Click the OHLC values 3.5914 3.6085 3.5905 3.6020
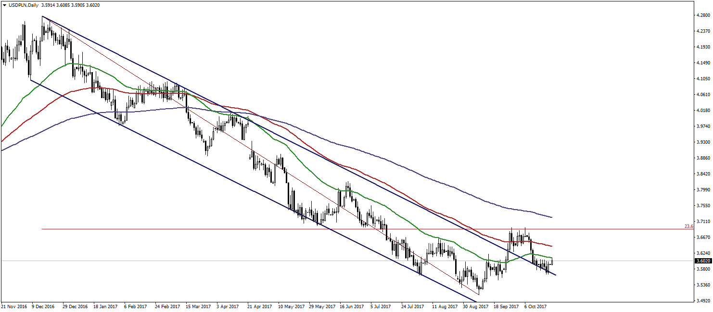This screenshot has width=713, height=312. point(71,5)
